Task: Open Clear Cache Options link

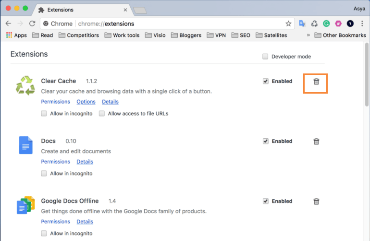Action: pos(86,102)
